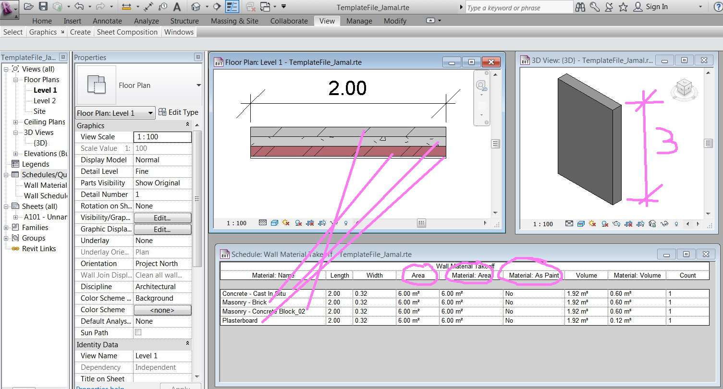723x389 pixels.
Task: Select the Aligned Dimension tool
Action: [x=149, y=7]
